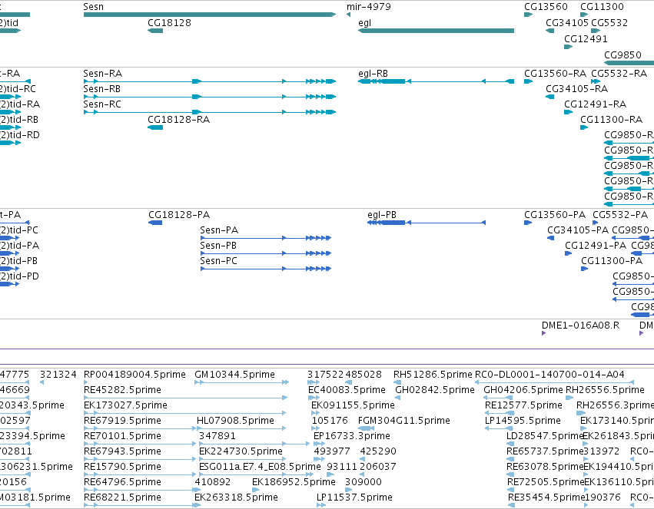Select the EC40083.5prime EST label
The width and height of the screenshot is (654, 509).
[347, 390]
